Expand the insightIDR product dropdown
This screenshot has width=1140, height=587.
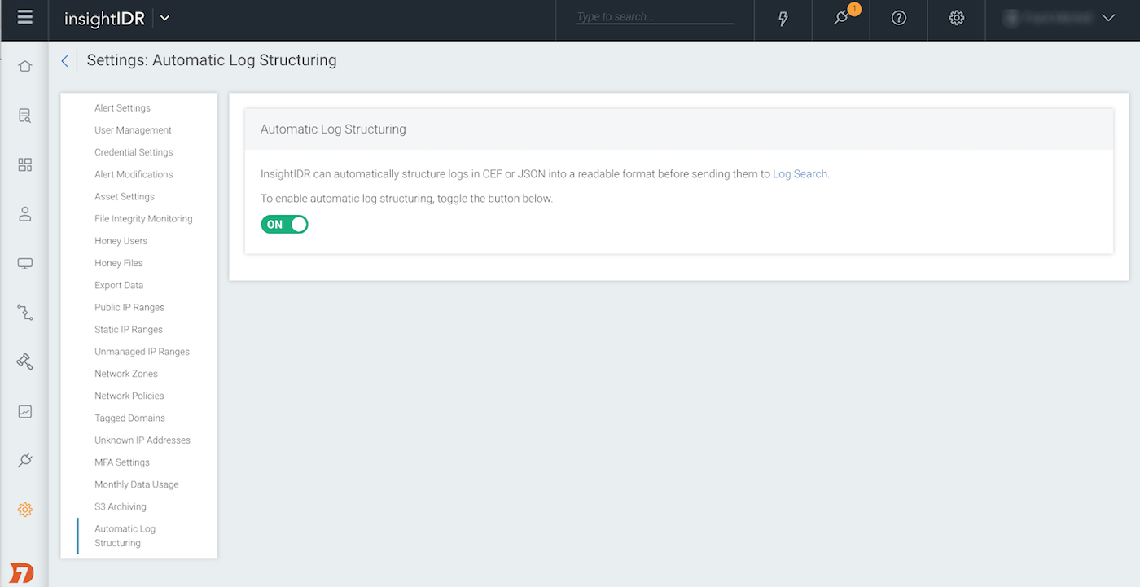point(165,19)
